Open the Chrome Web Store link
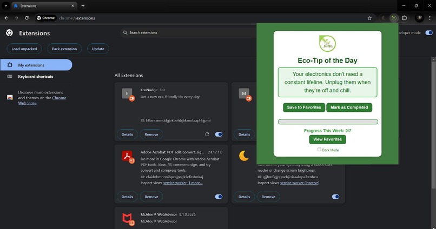This screenshot has width=436, height=229. coord(42,100)
